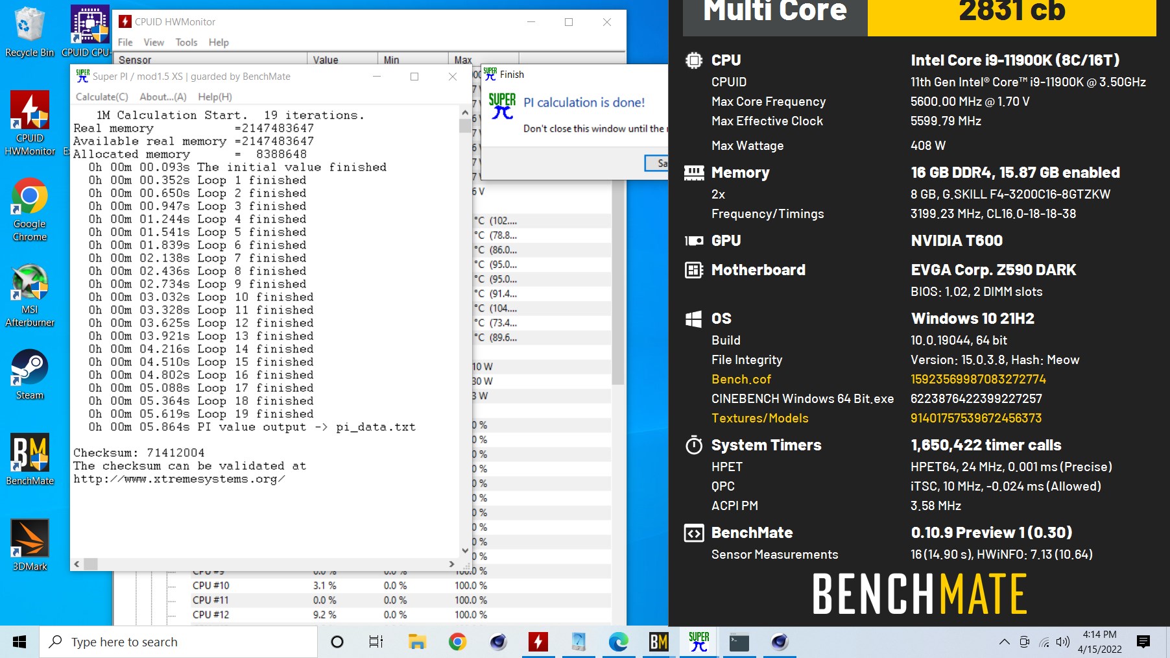Open the HWMonitor View menu
This screenshot has height=658, width=1170.
click(x=154, y=42)
